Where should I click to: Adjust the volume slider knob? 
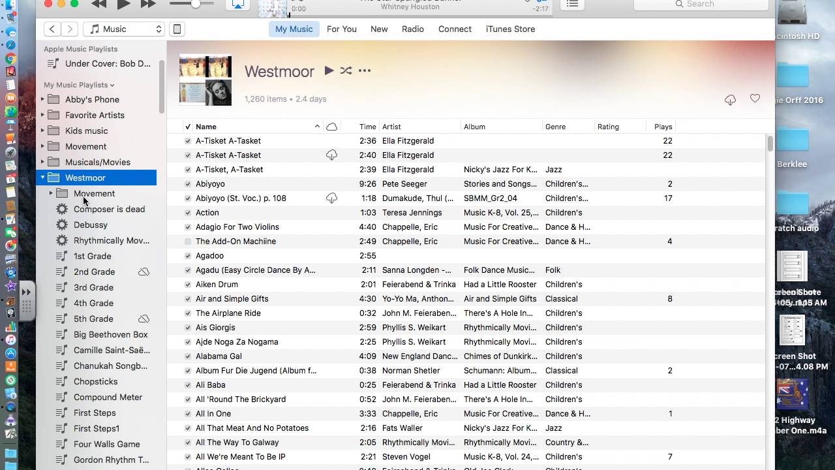[x=196, y=4]
